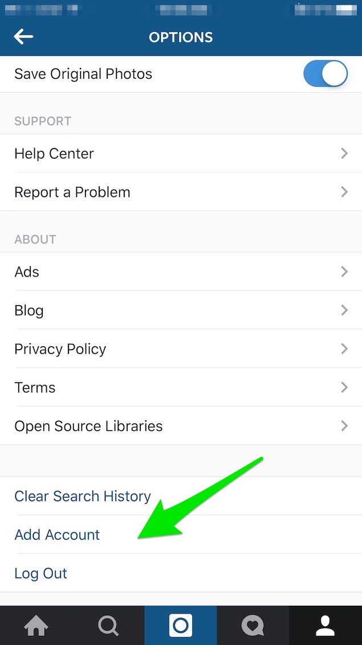Open the Terms entry
362x645 pixels.
point(181,387)
